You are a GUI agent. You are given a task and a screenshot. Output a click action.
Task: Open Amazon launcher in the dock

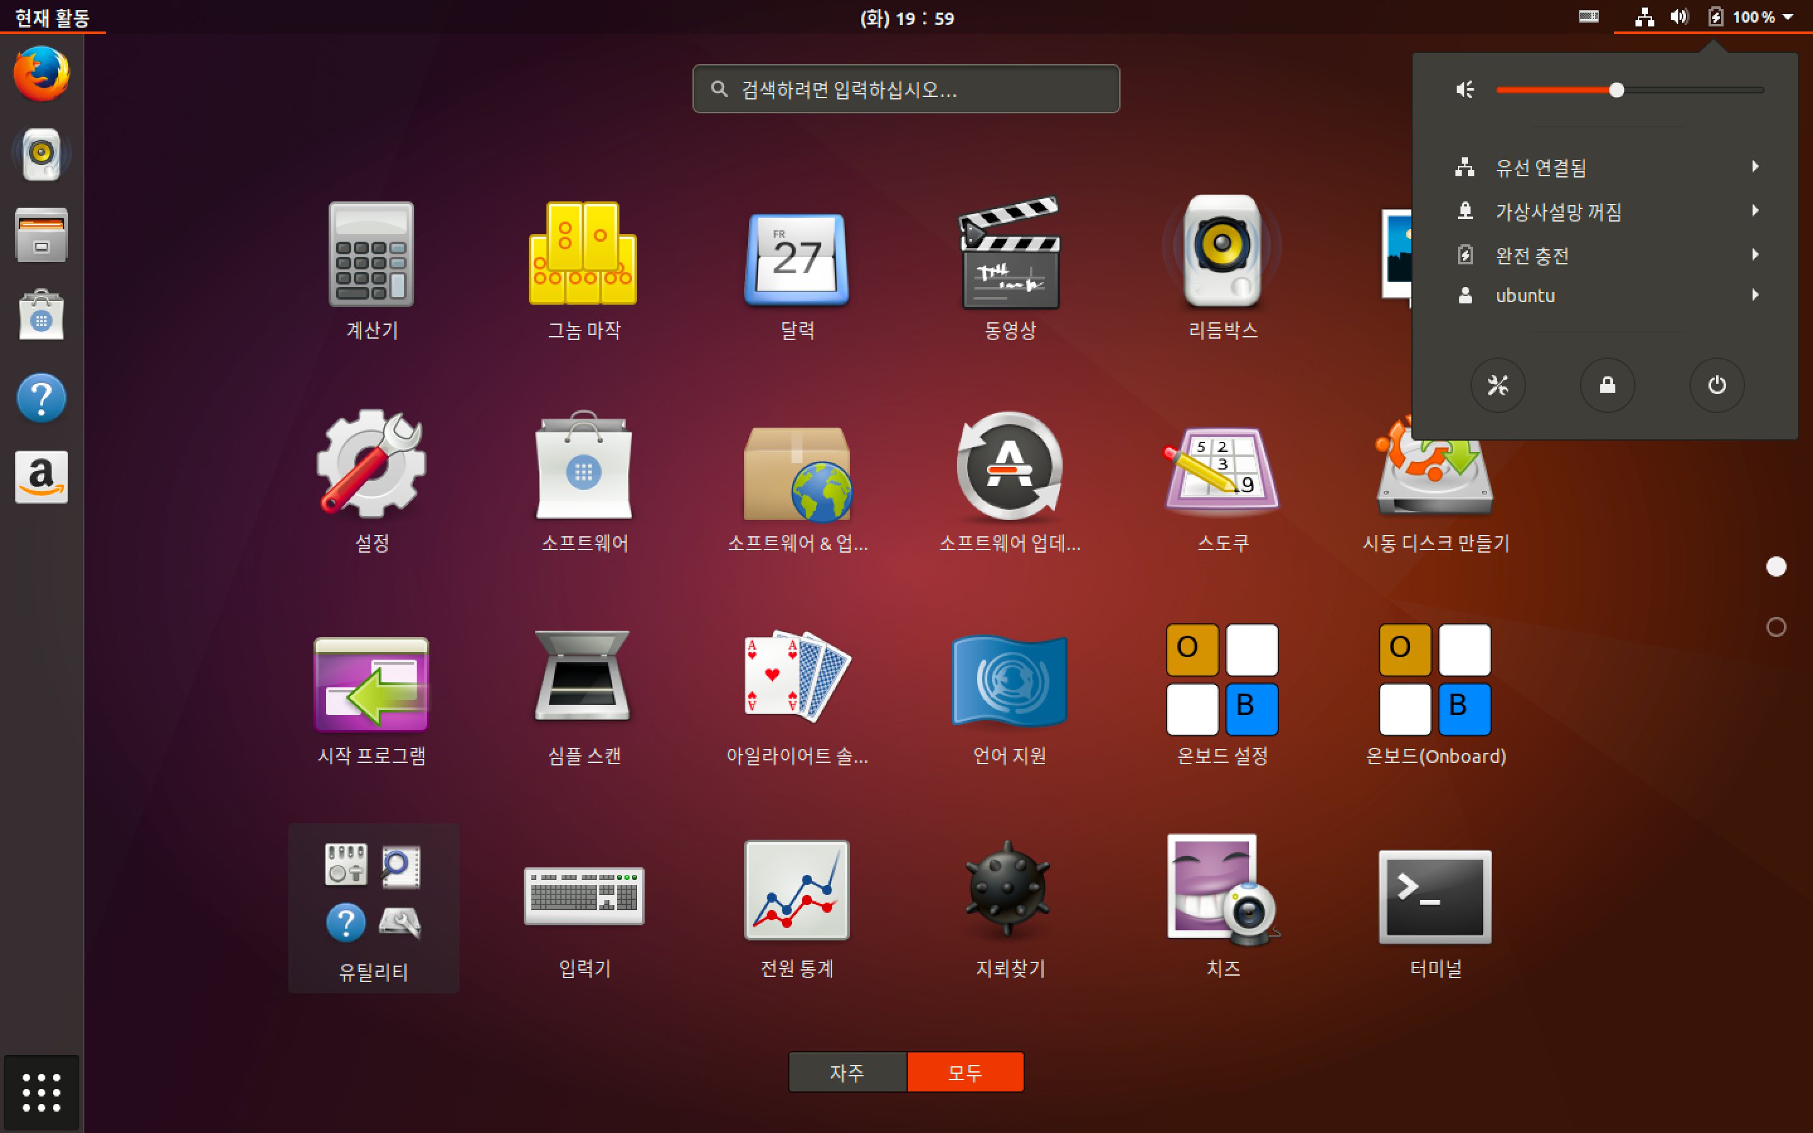coord(41,476)
